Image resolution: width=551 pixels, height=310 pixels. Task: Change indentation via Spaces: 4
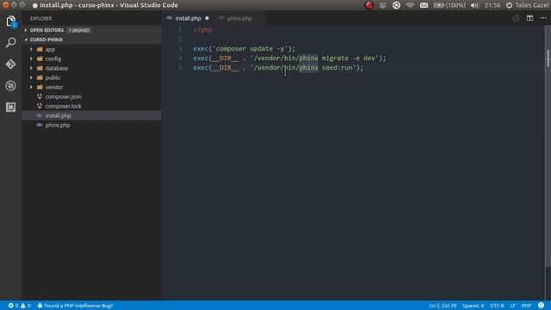click(x=473, y=306)
